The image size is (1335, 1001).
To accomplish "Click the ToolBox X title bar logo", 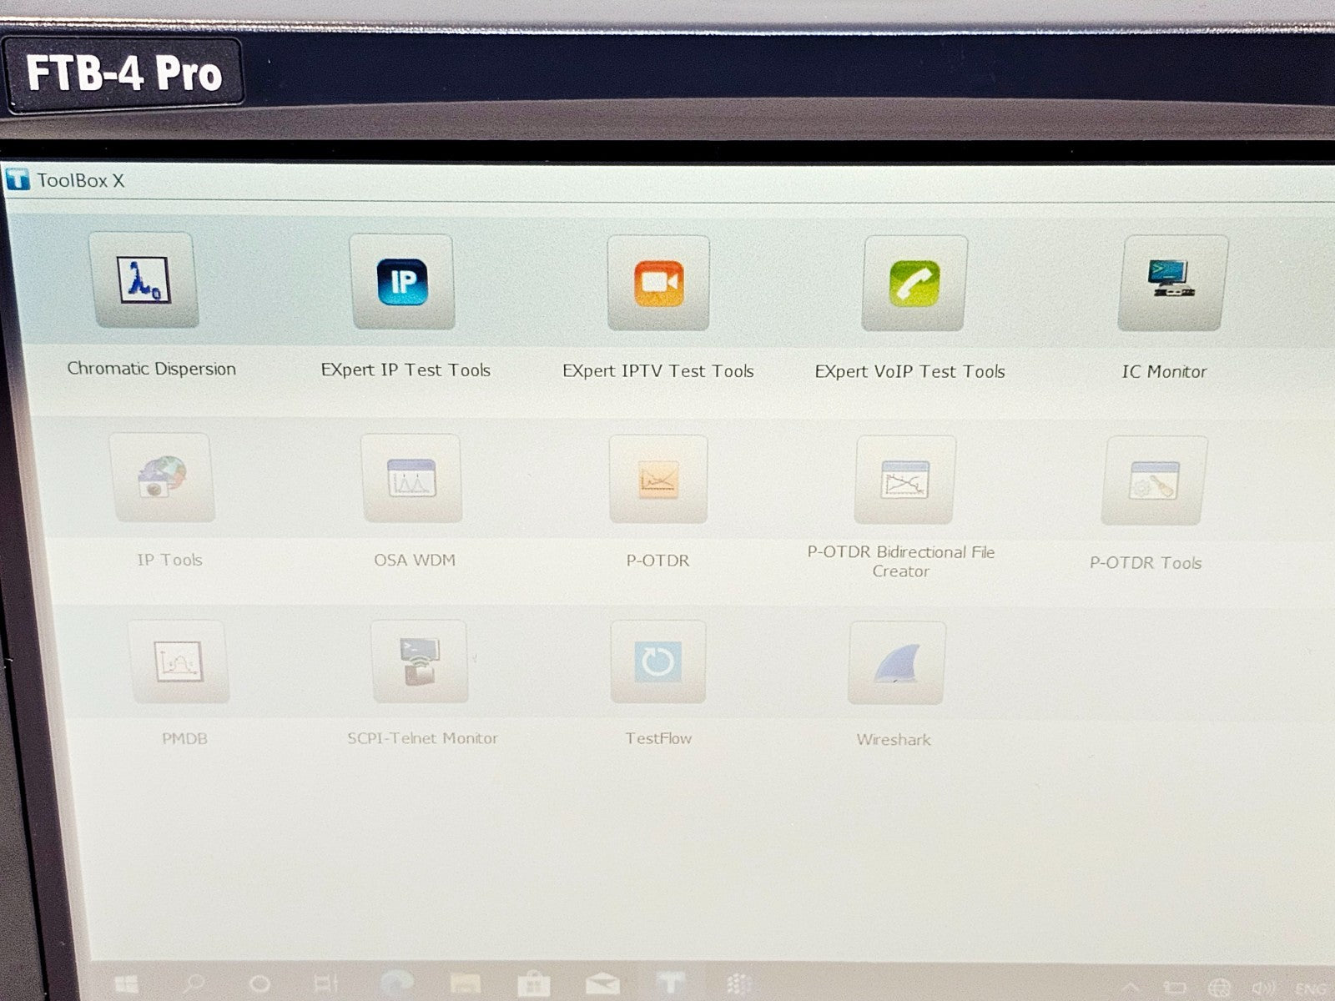I will [x=18, y=179].
